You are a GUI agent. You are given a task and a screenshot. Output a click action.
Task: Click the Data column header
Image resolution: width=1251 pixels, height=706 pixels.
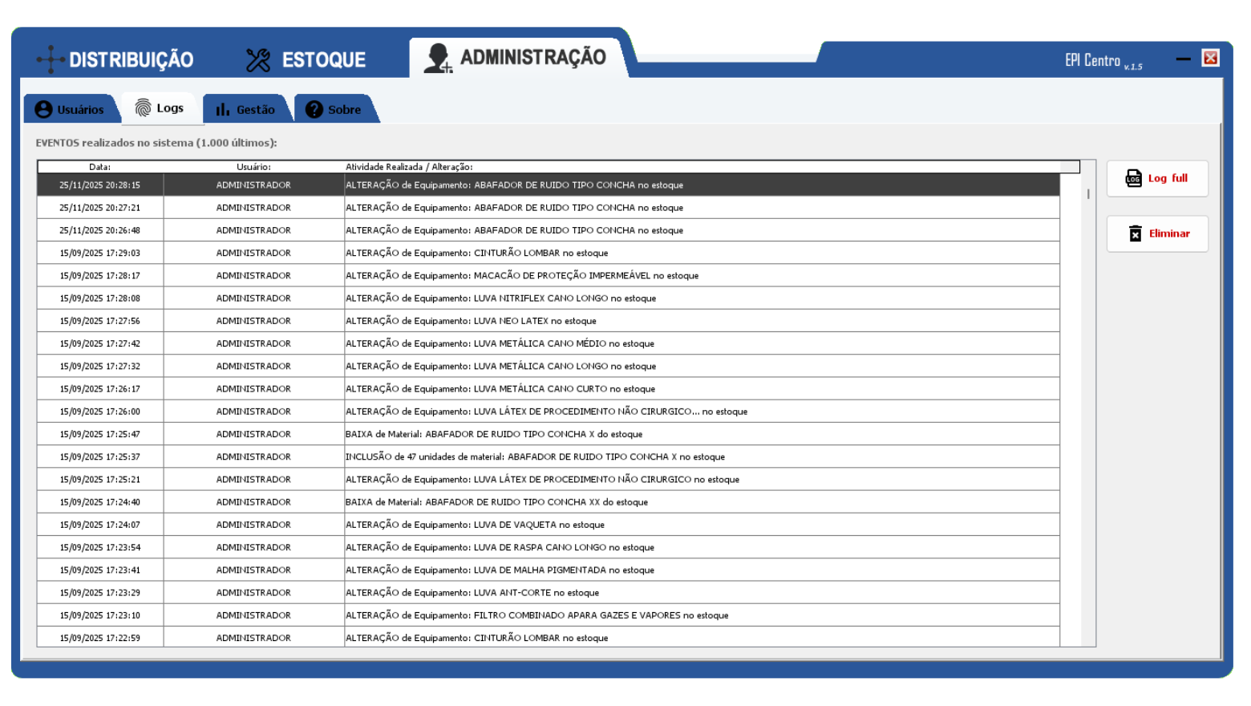(x=99, y=167)
